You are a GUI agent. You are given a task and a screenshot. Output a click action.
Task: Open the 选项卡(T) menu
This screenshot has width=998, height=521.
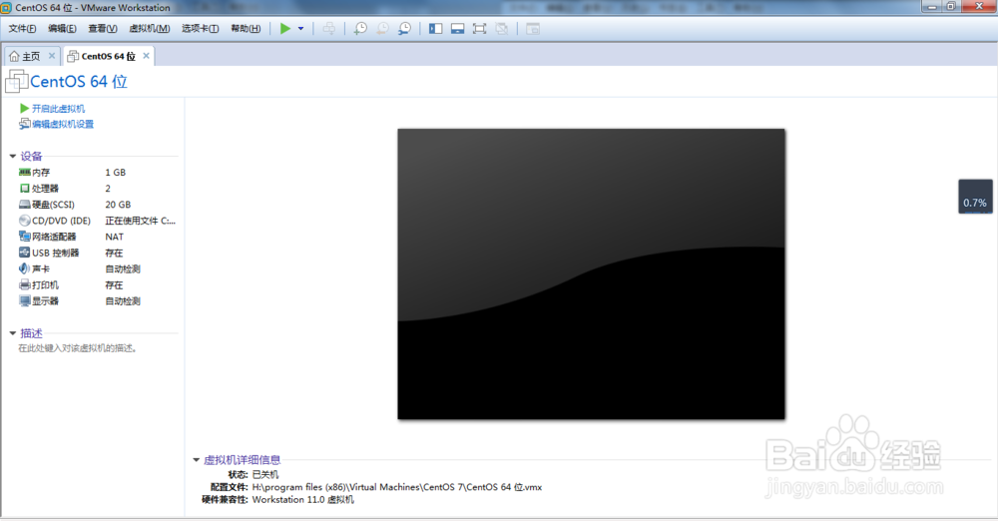tap(200, 29)
